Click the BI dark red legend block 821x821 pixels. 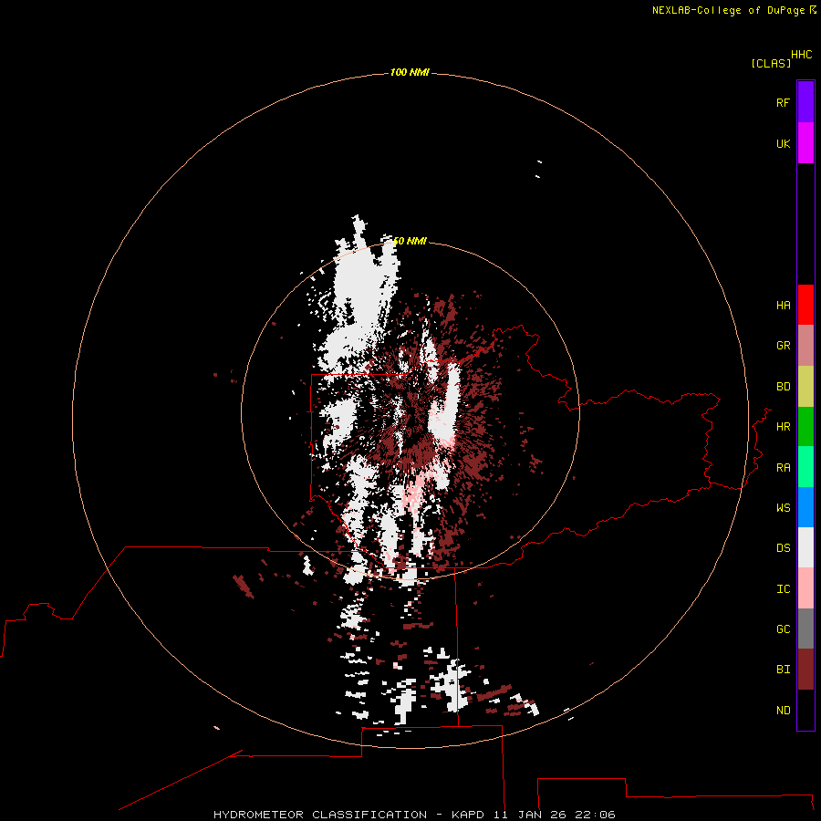pyautogui.click(x=805, y=670)
